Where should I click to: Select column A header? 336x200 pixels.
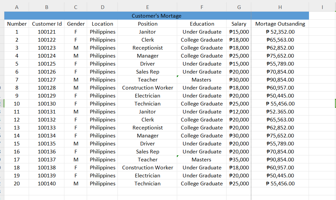16,7
